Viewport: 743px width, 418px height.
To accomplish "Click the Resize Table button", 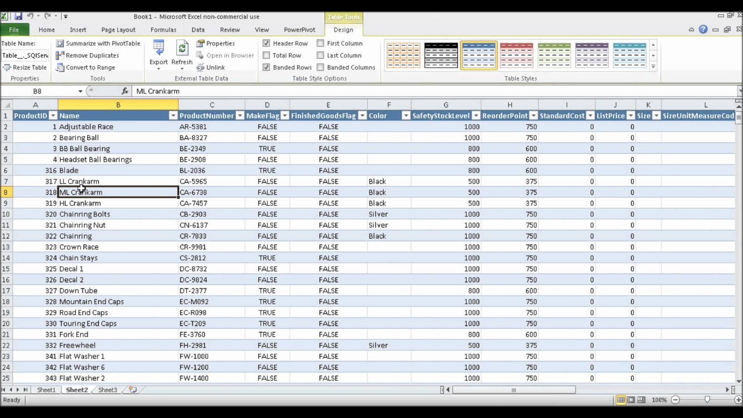I will (x=25, y=67).
